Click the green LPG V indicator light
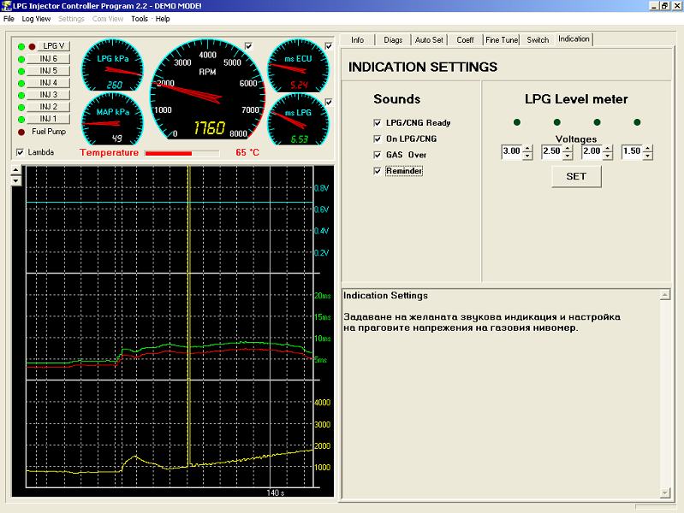This screenshot has width=684, height=513. coord(21,47)
